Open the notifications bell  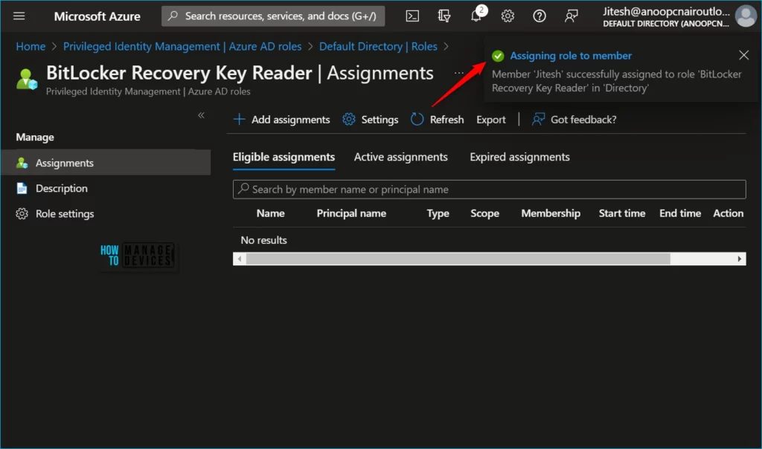(x=476, y=16)
